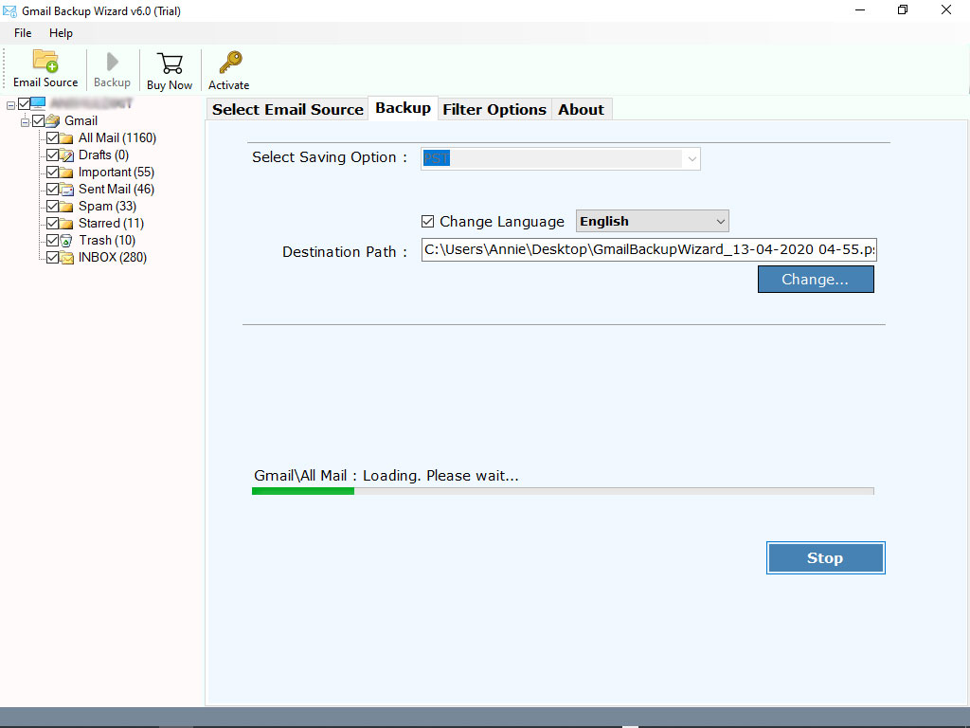Image resolution: width=970 pixels, height=728 pixels.
Task: Uncheck the All Mail checkbox
Action: [x=53, y=137]
